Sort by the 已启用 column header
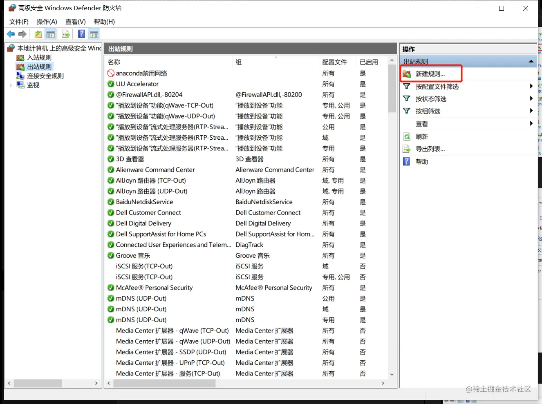542x404 pixels. click(371, 62)
